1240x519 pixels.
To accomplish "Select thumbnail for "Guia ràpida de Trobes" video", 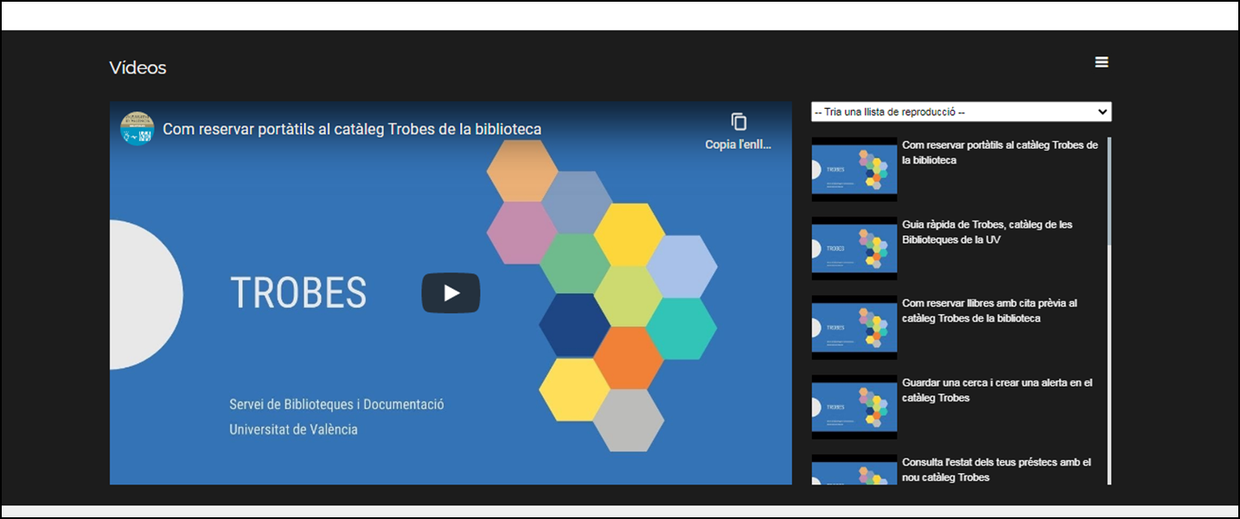I will point(854,248).
